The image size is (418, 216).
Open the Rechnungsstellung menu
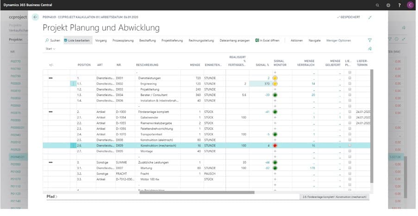pyautogui.click(x=201, y=41)
